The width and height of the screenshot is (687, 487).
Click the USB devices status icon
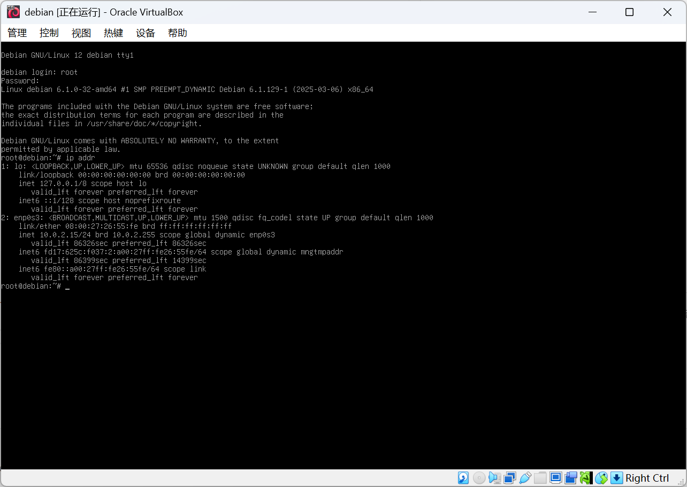(525, 478)
